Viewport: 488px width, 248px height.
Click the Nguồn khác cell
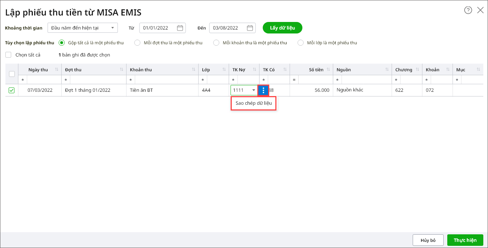click(x=362, y=90)
